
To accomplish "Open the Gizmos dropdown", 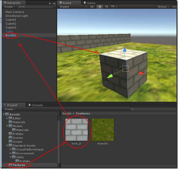I will pyautogui.click(x=163, y=7).
